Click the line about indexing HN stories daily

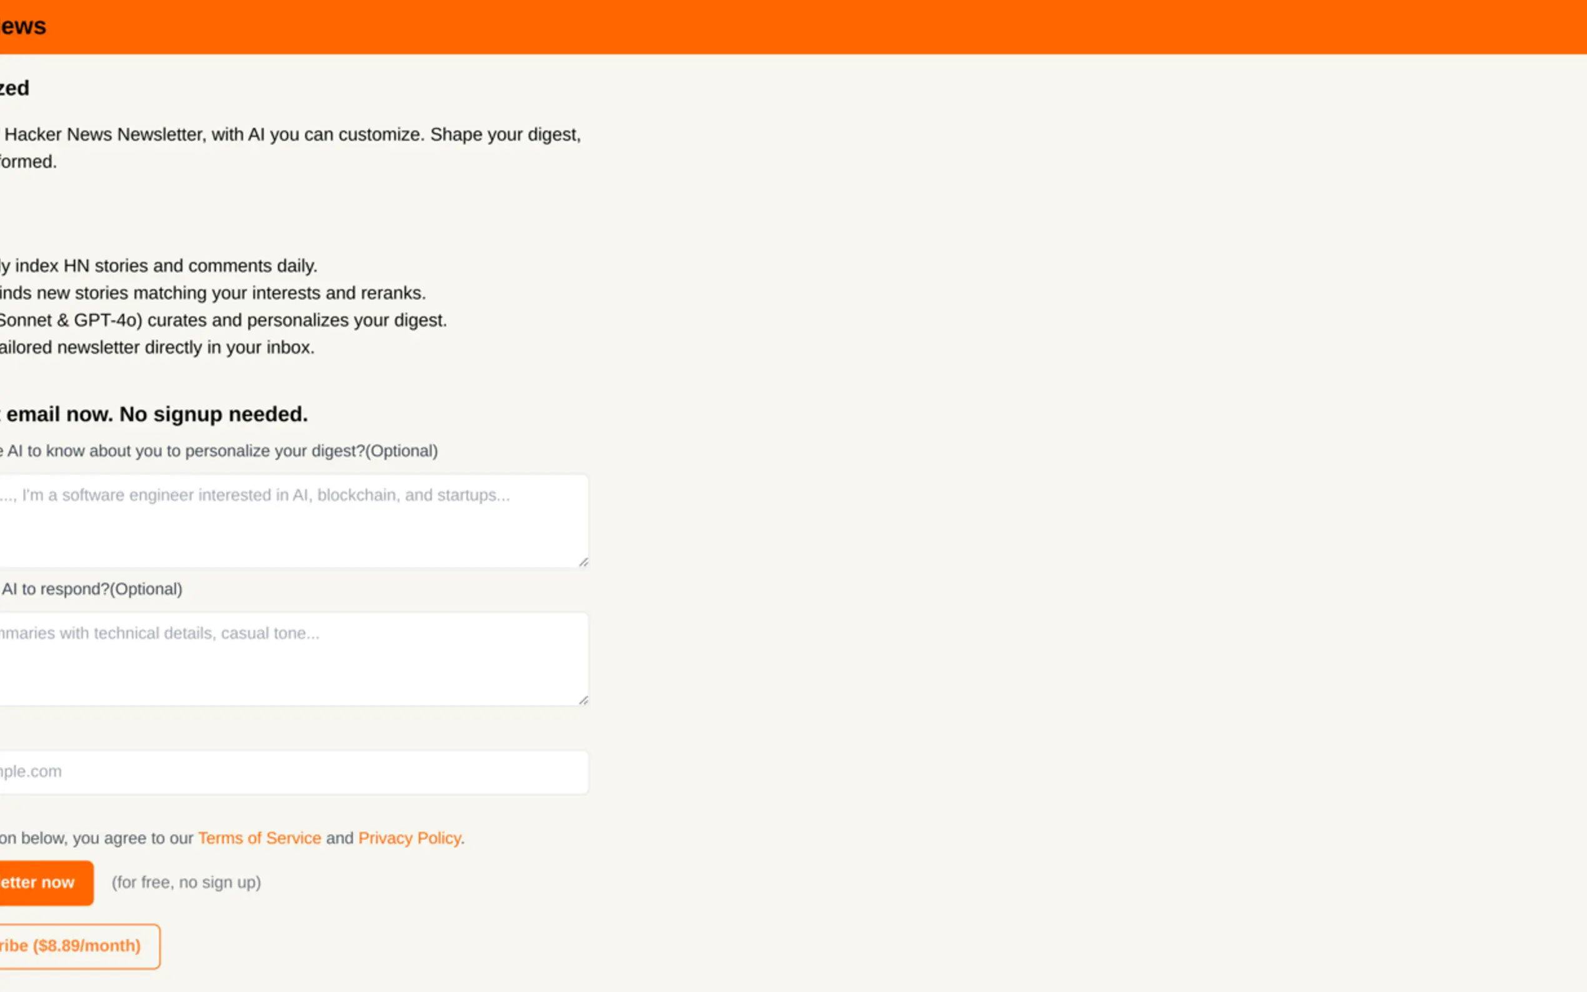[159, 265]
